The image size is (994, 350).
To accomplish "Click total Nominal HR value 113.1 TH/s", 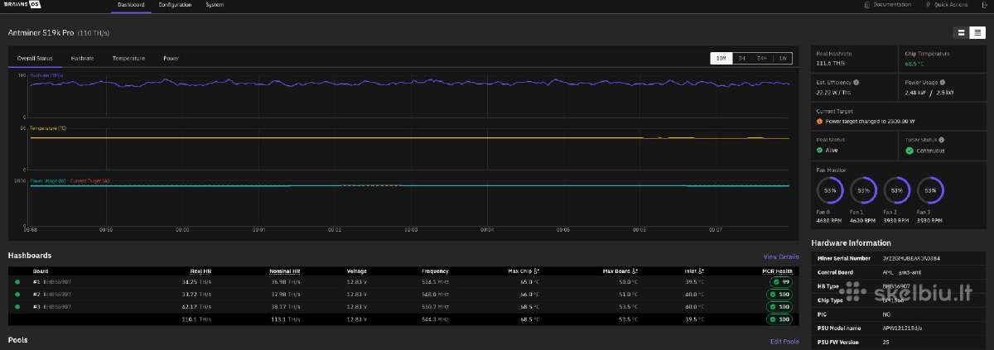I will (x=286, y=319).
